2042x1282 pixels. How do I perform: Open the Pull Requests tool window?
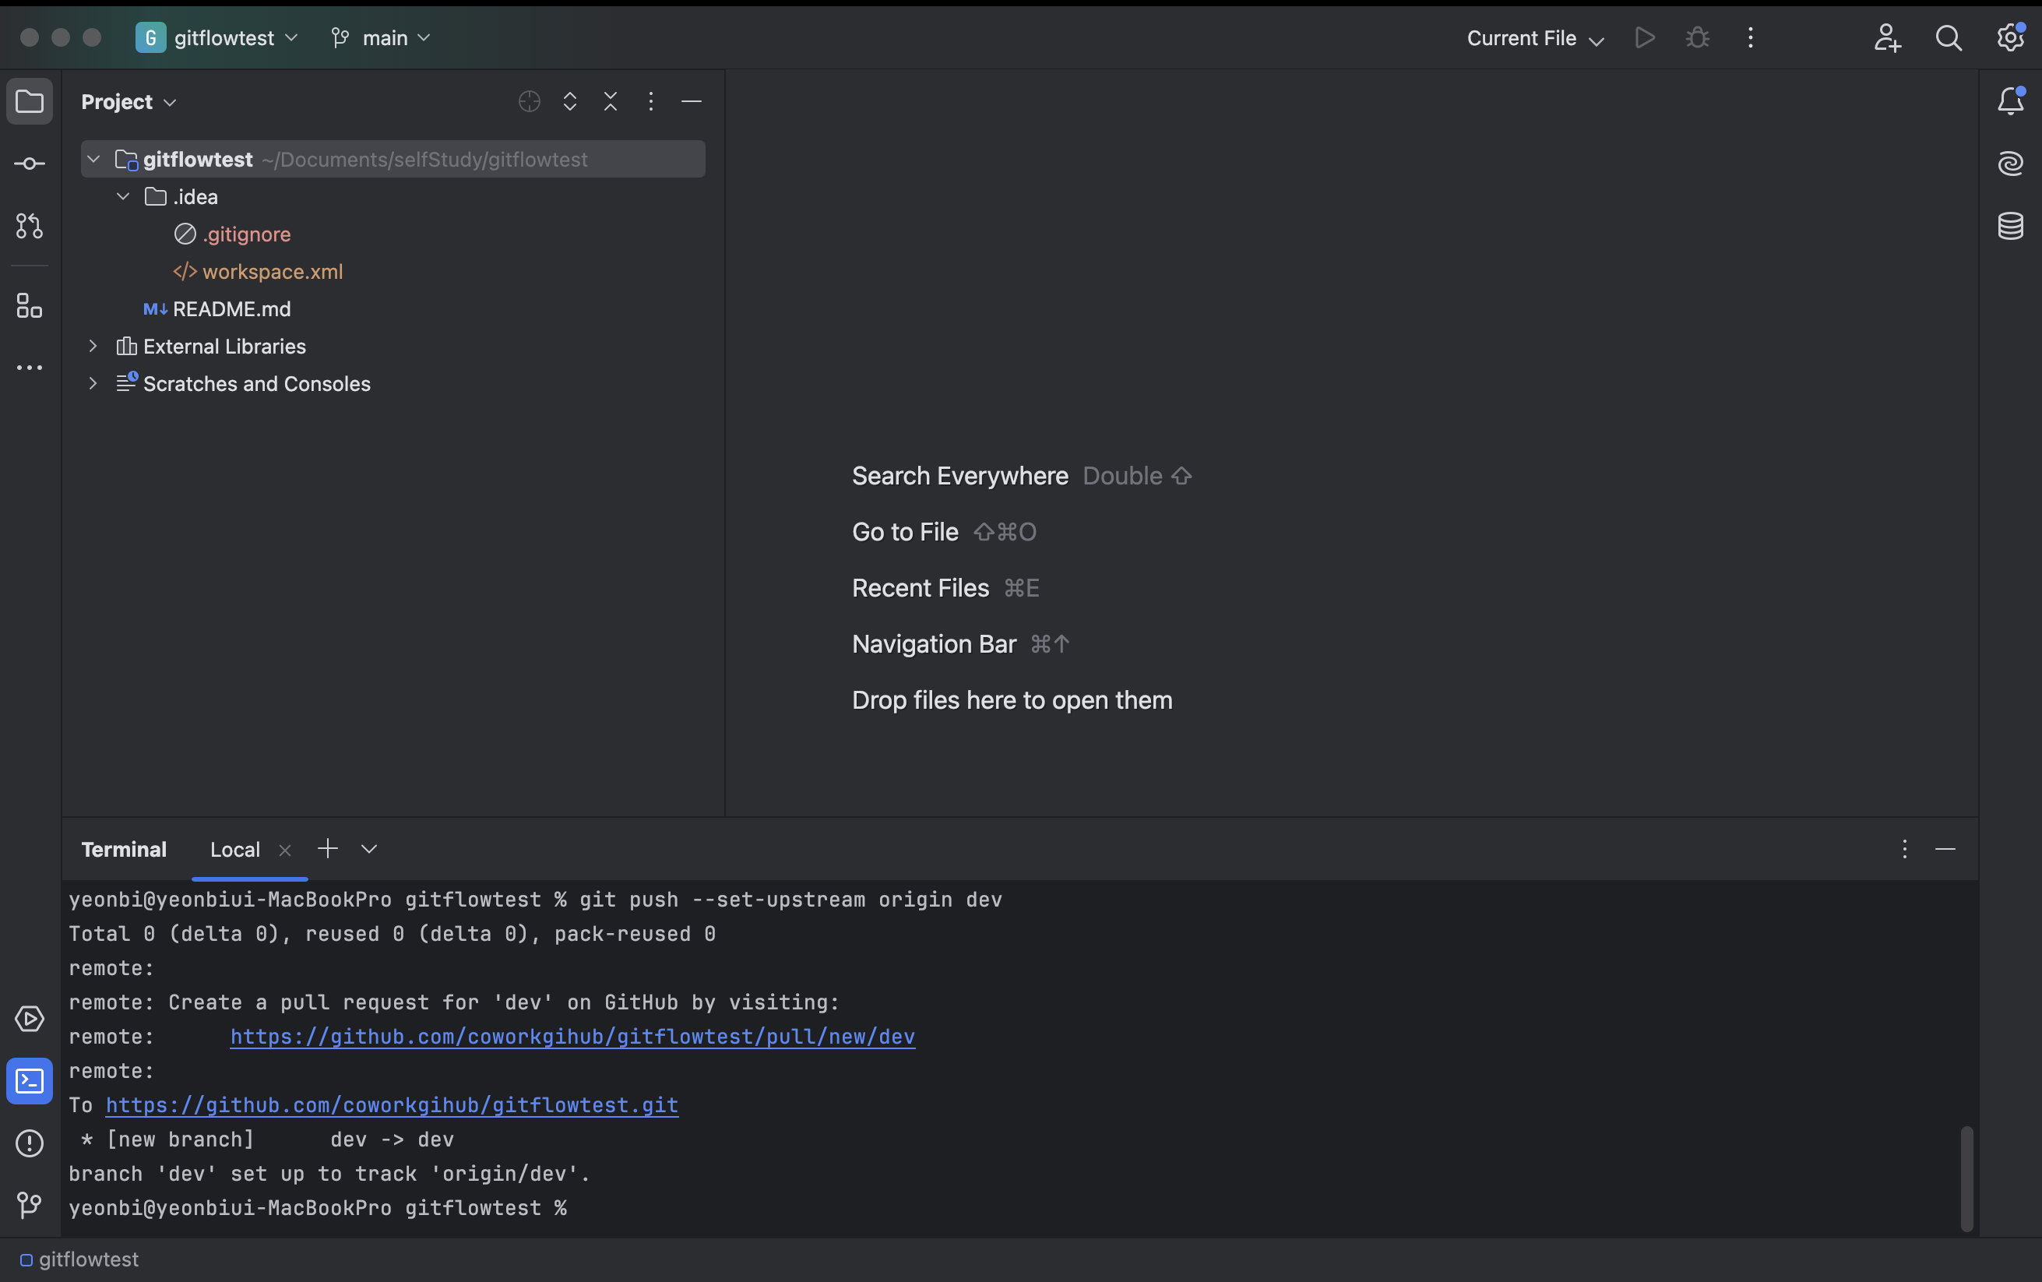click(30, 227)
